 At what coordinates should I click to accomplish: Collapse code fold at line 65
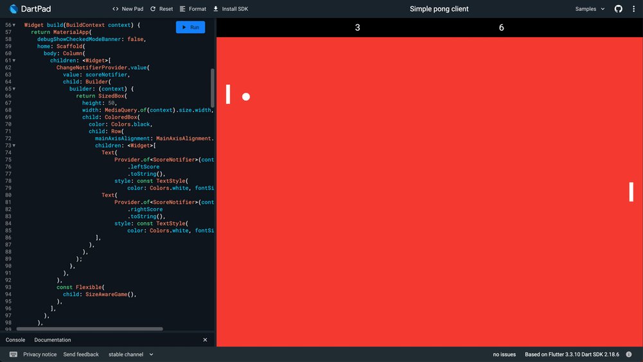point(14,89)
